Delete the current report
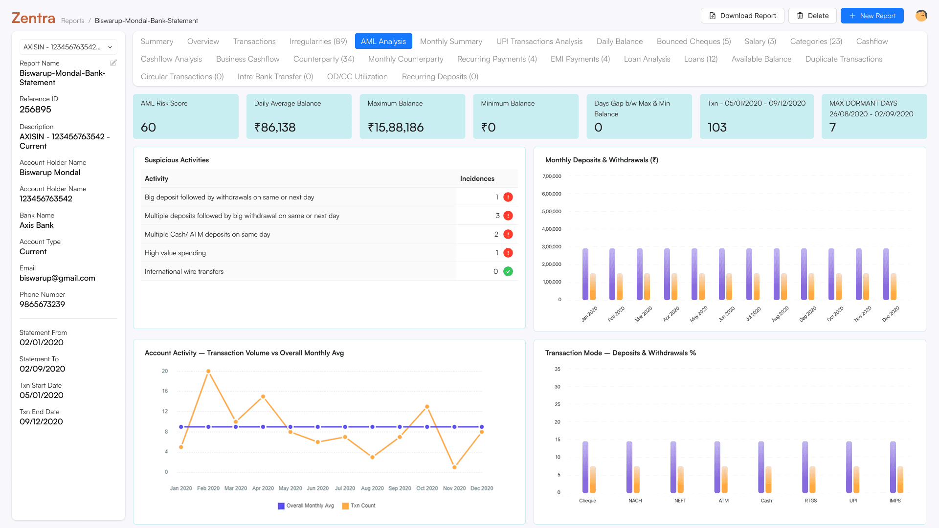The width and height of the screenshot is (939, 528). click(x=812, y=16)
